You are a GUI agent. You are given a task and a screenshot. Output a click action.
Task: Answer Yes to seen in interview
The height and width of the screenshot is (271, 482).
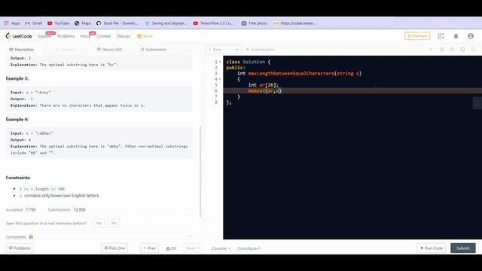click(99, 223)
